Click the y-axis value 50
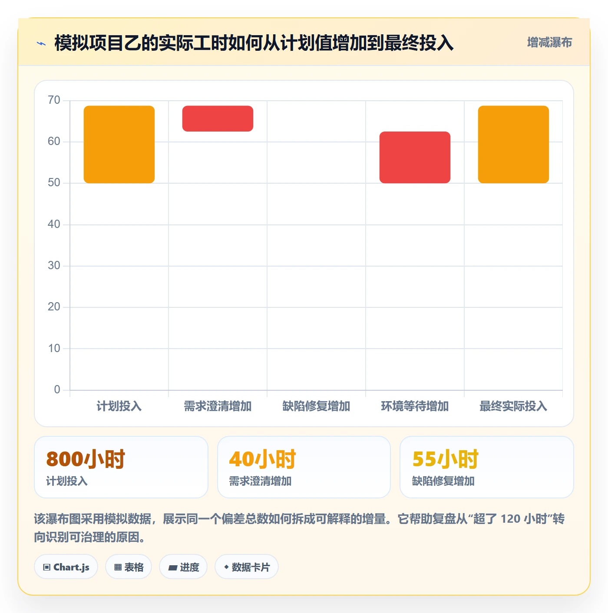 pyautogui.click(x=54, y=183)
